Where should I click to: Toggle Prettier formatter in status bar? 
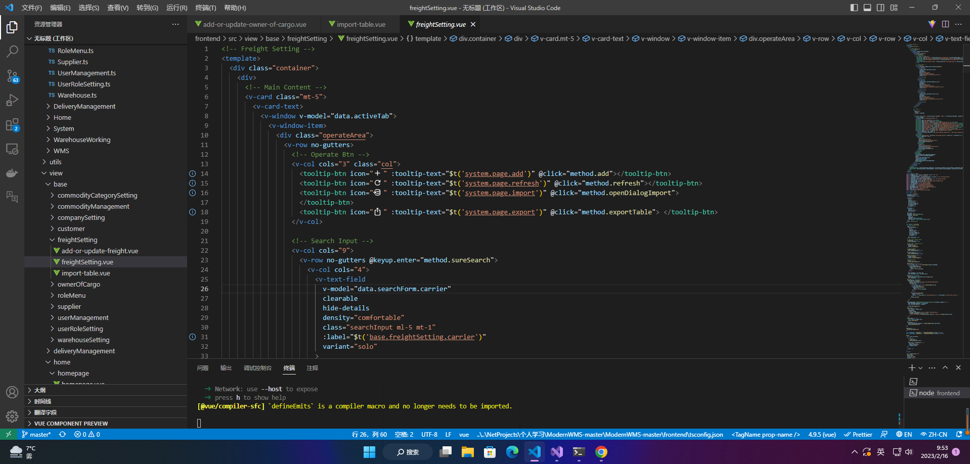point(858,434)
